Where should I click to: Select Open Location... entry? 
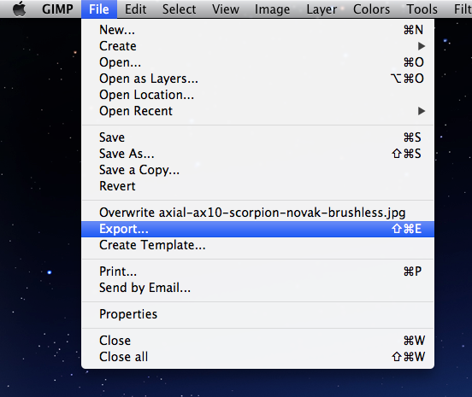257,95
